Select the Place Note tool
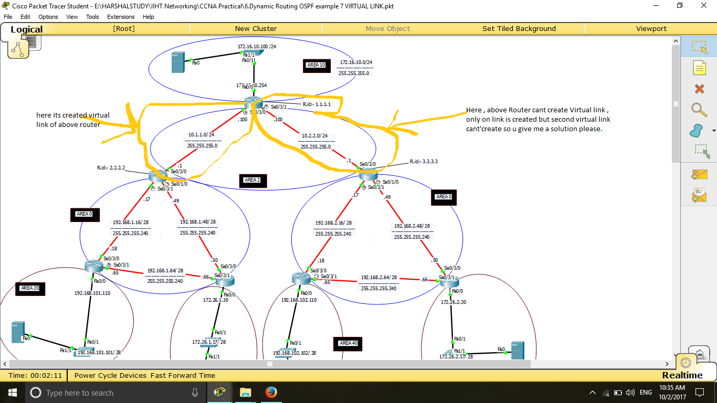Viewport: 717px width, 403px height. (x=699, y=68)
